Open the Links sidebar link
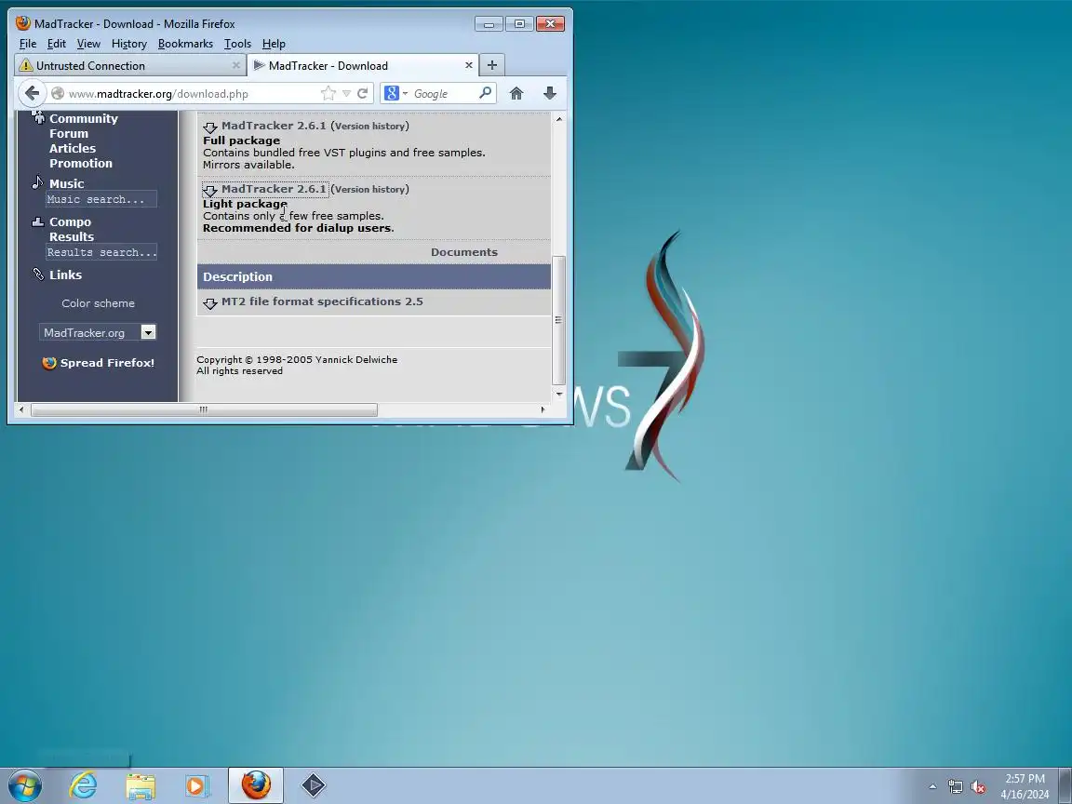This screenshot has width=1072, height=804. click(x=66, y=275)
